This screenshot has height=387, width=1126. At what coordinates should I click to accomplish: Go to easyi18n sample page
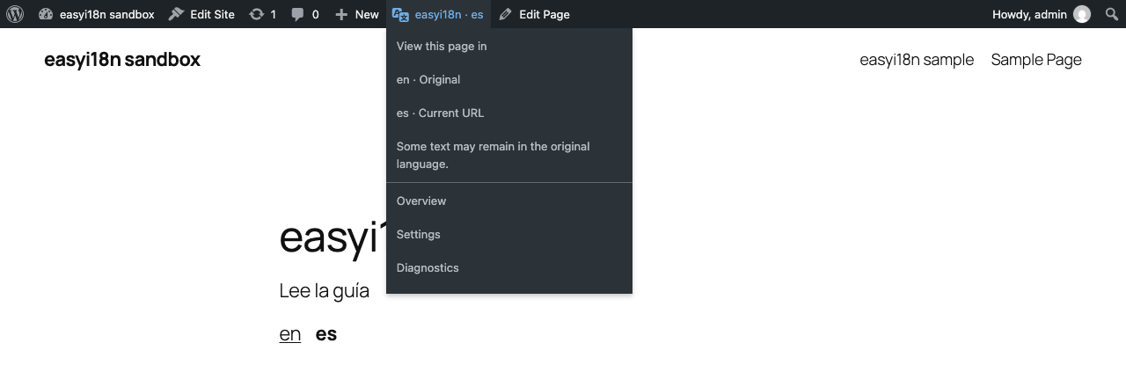tap(917, 60)
